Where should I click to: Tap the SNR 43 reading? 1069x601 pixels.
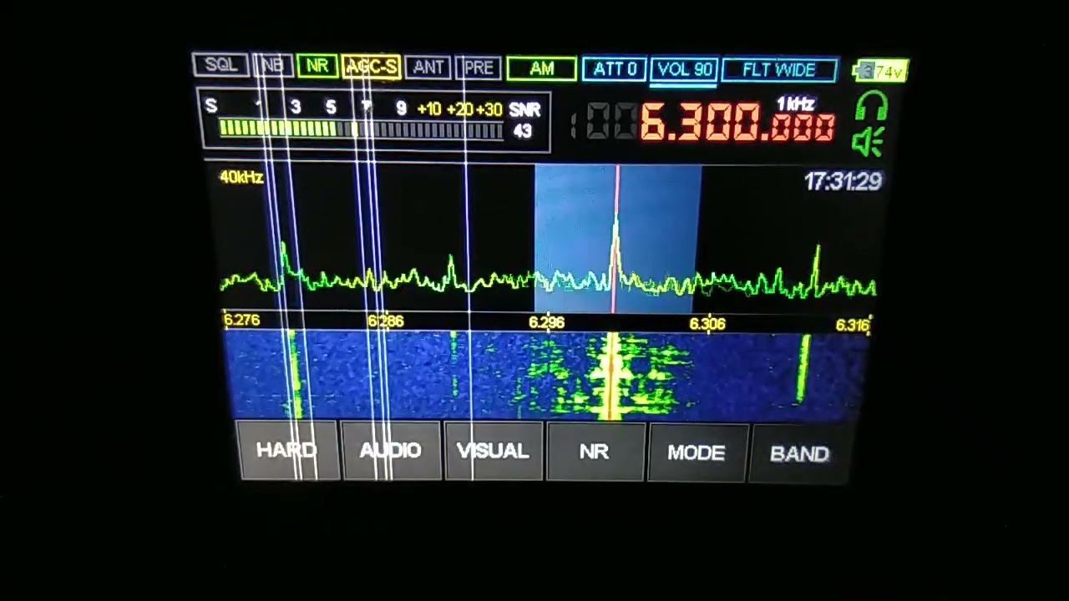coord(524,120)
